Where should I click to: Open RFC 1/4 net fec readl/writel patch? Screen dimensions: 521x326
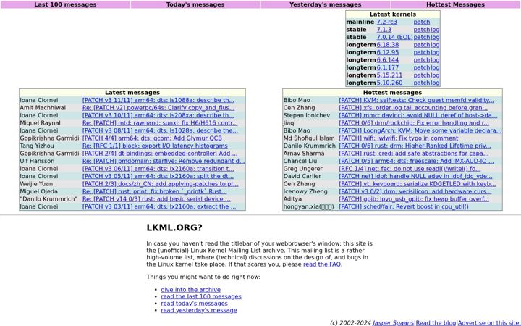410,169
